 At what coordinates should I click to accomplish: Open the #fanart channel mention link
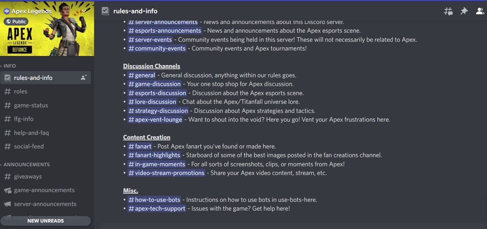point(140,146)
